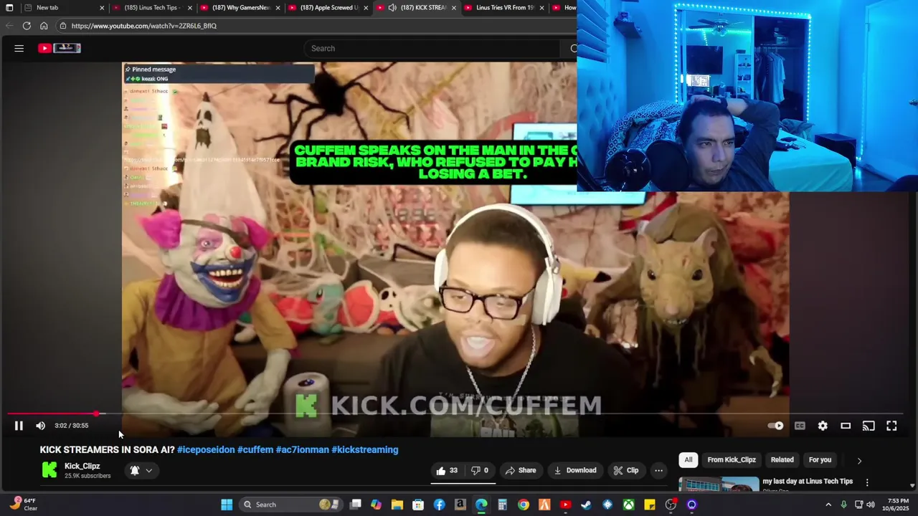Open the player settings gear
The height and width of the screenshot is (516, 918).
823,426
